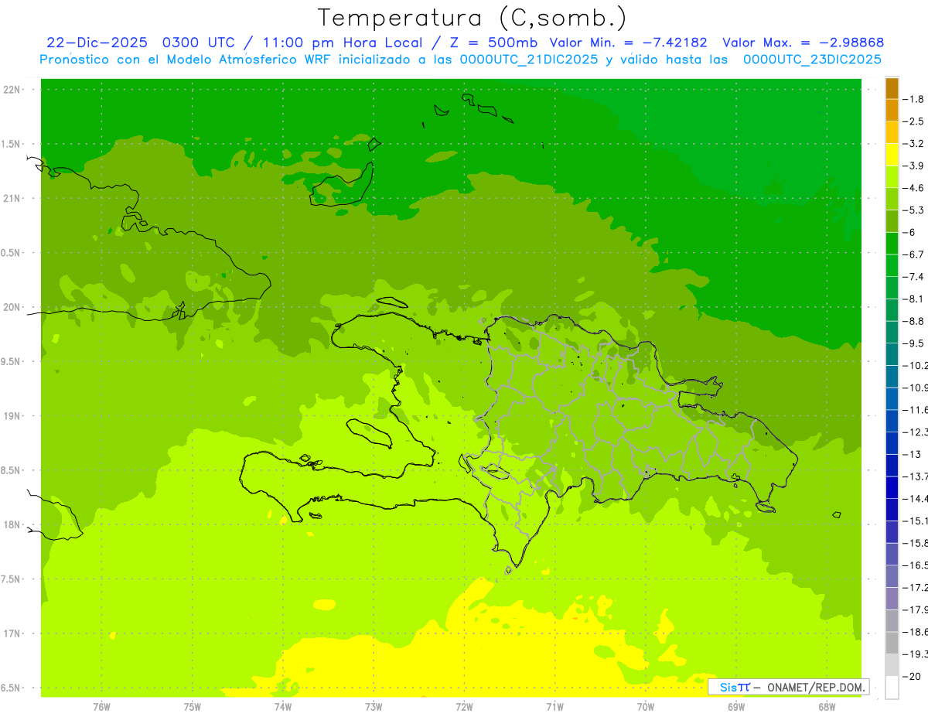
Task: Click the '22N' latitude label
Action: (x=12, y=90)
